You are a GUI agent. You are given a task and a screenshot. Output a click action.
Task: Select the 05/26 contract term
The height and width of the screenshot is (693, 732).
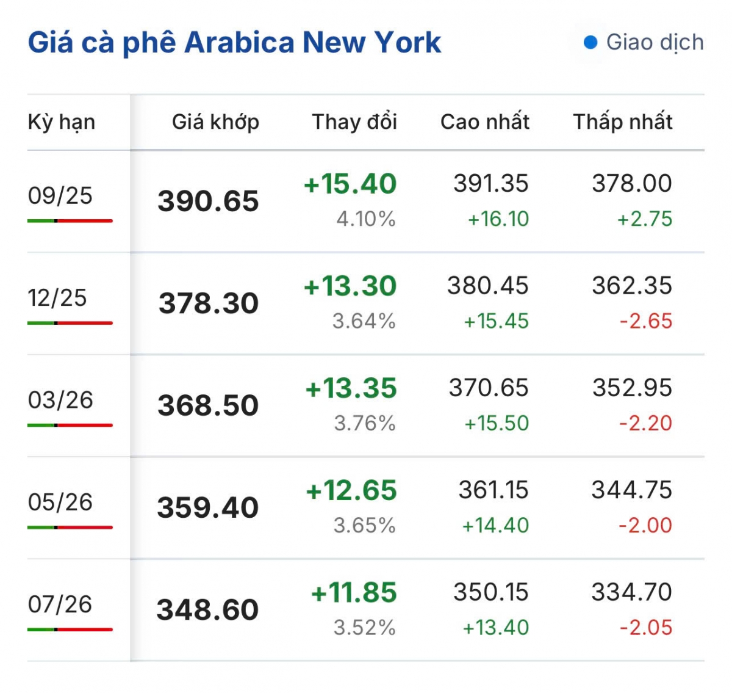click(60, 502)
